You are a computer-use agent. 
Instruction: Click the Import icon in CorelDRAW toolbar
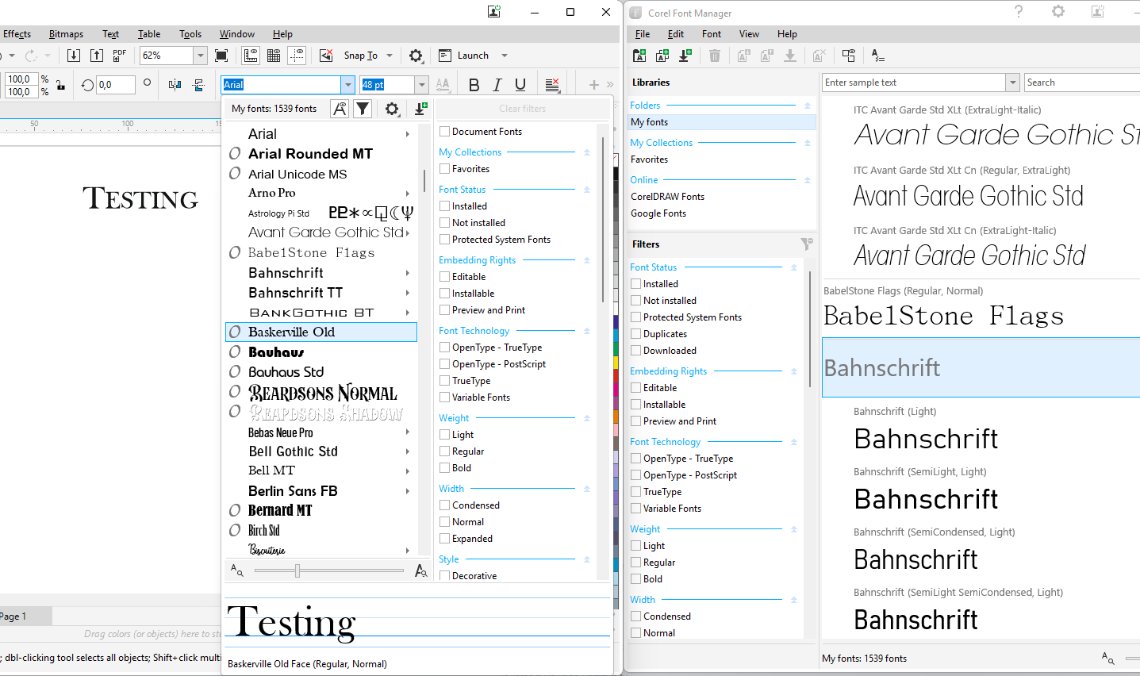tap(74, 56)
